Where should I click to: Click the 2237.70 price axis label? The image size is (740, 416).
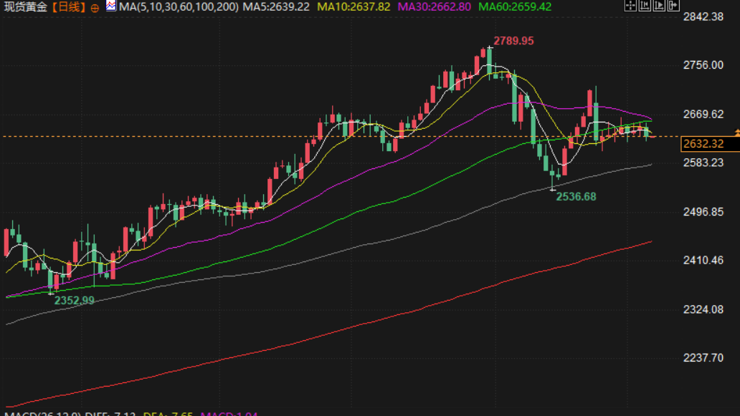[x=703, y=358]
